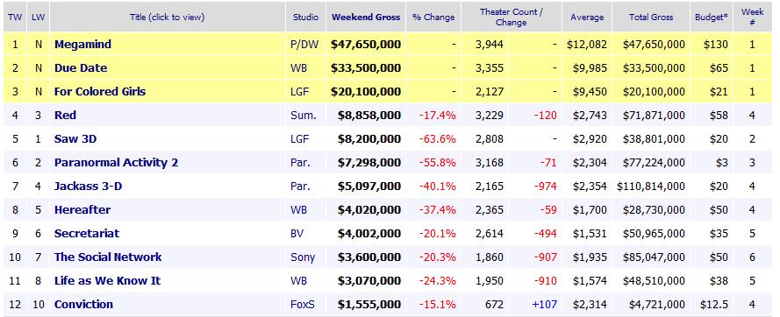Open Life as We Know It link
This screenshot has height=317, width=780.
tap(107, 281)
